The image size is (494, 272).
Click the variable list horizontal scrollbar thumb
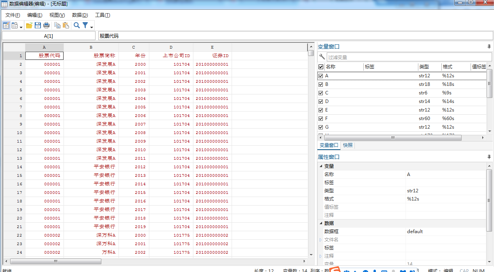pos(393,138)
